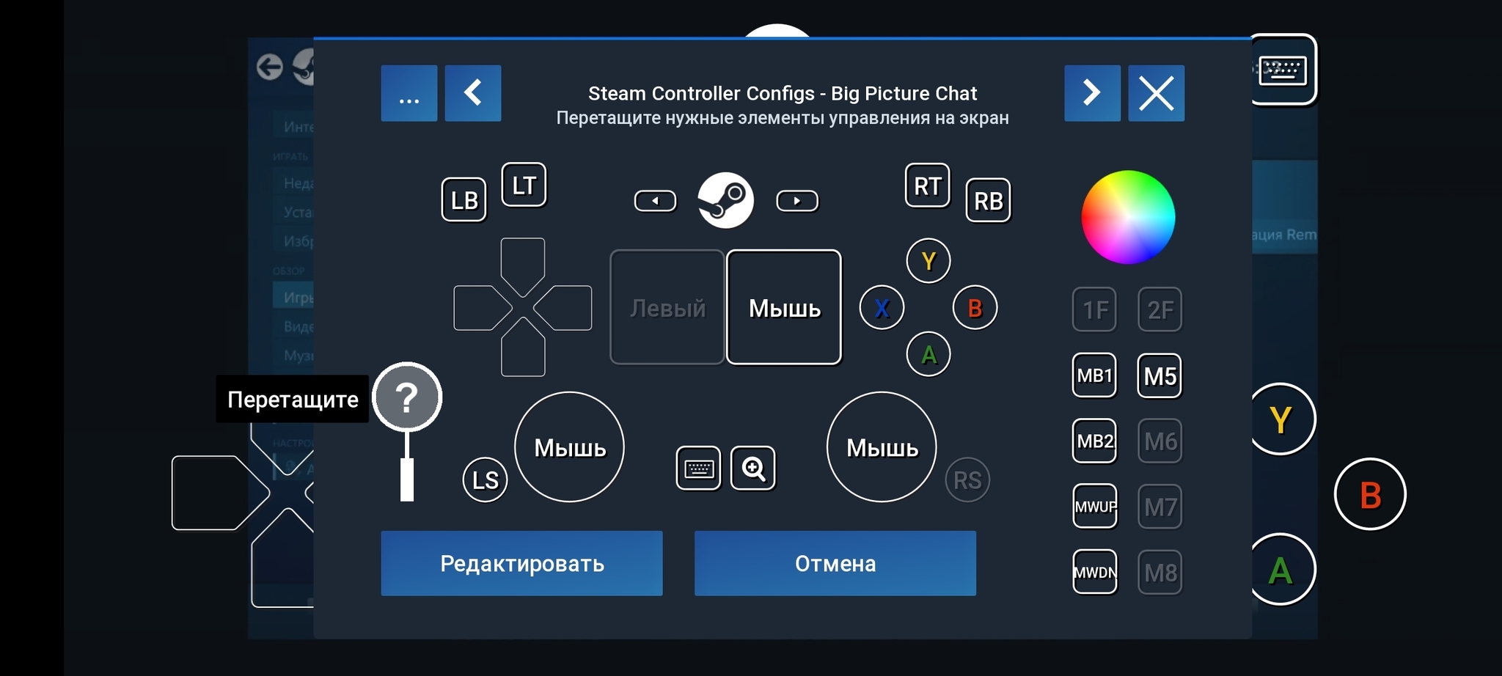
Task: Select the M5 mouse button control
Action: [1160, 375]
